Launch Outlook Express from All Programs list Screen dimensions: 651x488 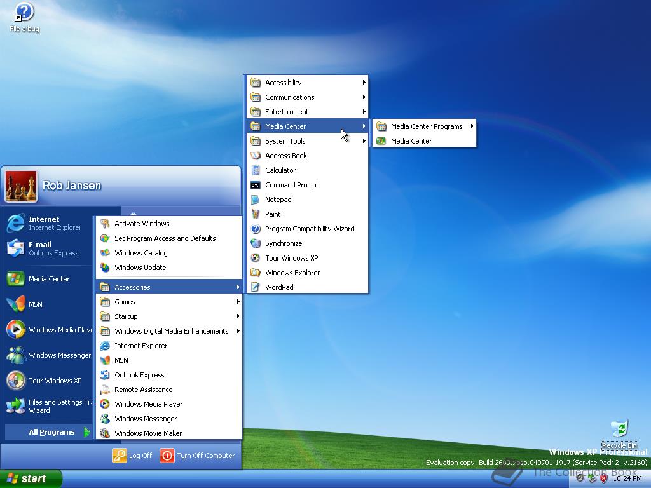(x=169, y=375)
